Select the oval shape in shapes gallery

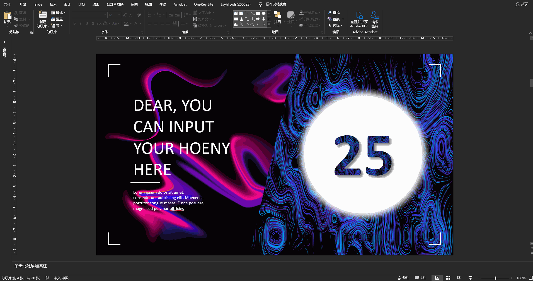(263, 13)
